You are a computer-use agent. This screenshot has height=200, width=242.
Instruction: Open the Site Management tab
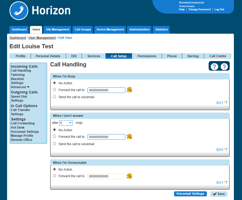[57, 30]
